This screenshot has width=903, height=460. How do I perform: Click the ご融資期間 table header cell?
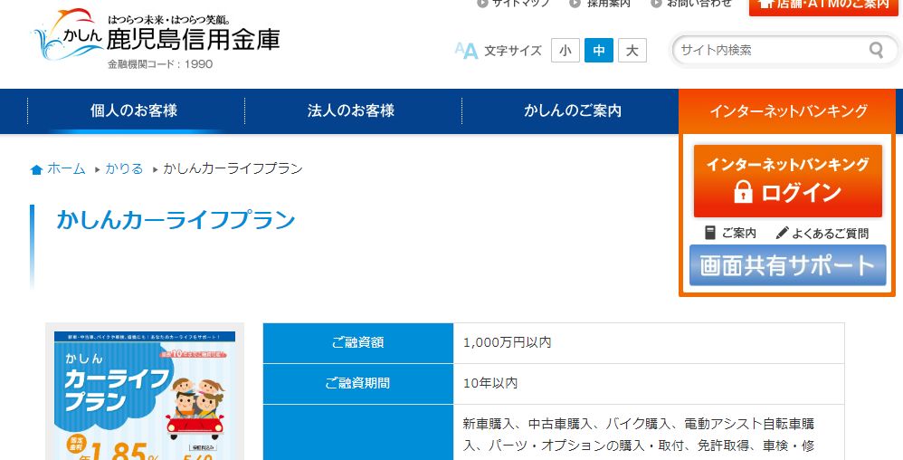coord(358,383)
